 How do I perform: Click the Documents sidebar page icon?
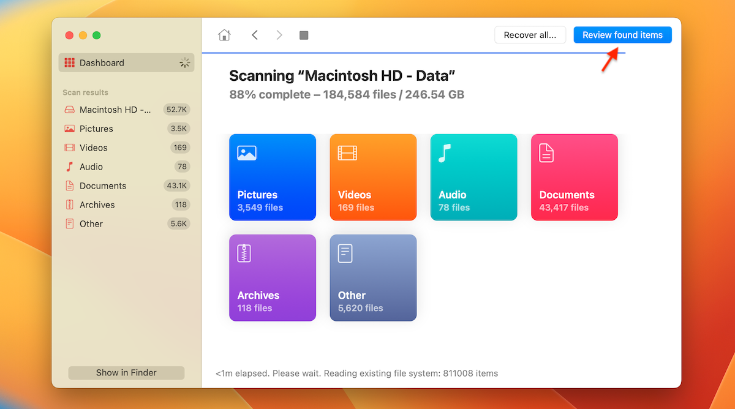pos(69,186)
